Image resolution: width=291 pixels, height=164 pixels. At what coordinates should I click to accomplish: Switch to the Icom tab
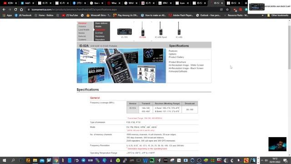pos(182,3)
